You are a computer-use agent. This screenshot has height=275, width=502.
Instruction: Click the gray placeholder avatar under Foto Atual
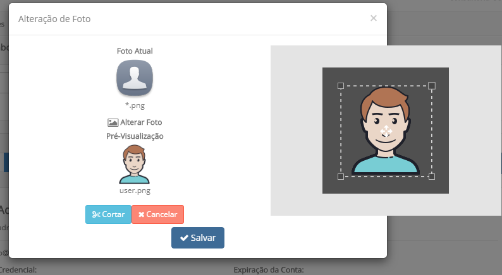[x=135, y=78]
